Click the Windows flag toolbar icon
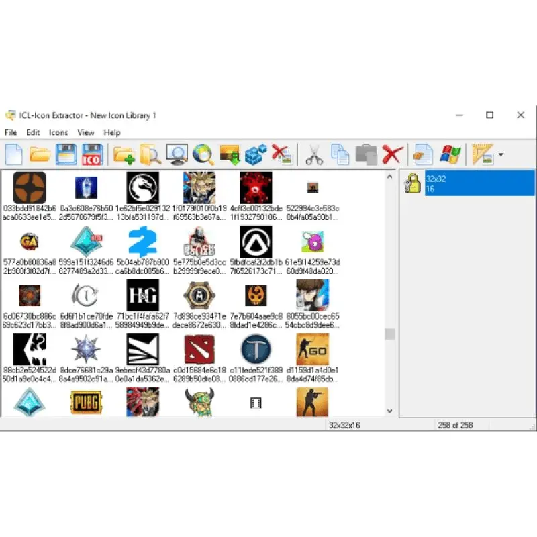This screenshot has height=537, width=537. 450,154
